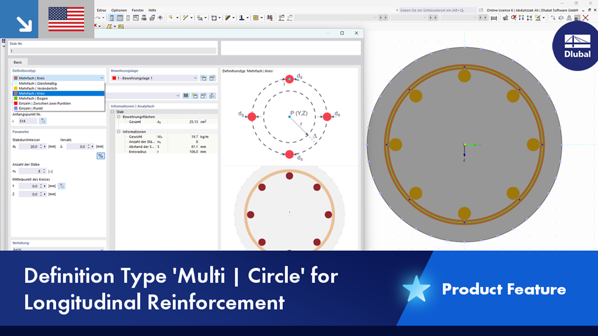Toggle tables panel toolbar icon
Viewport: 598px width, 336px height.
[120, 18]
